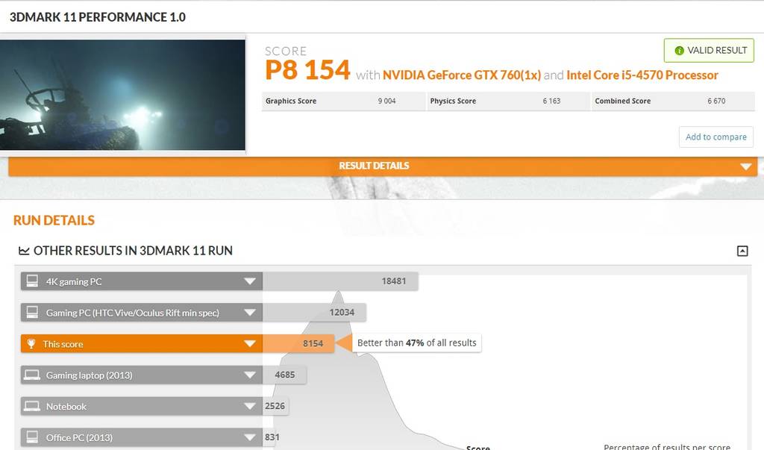Click the 4K gaming PC label
Viewport: 764px width, 450px height.
point(74,281)
